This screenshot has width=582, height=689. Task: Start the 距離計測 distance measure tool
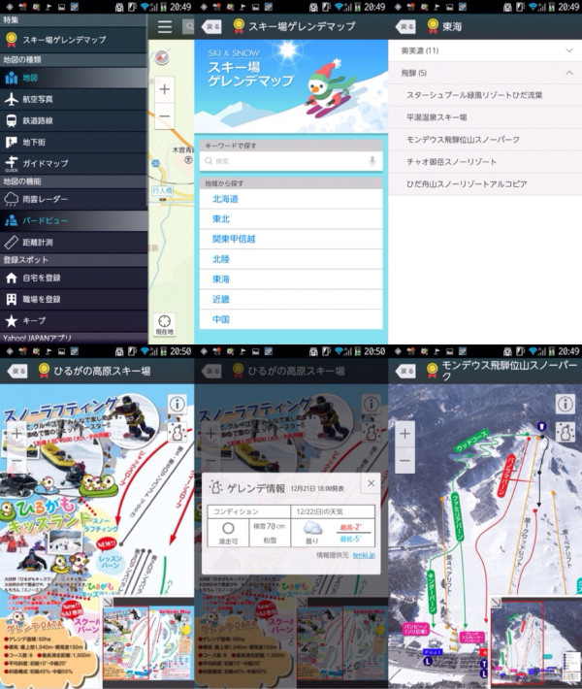(x=74, y=242)
